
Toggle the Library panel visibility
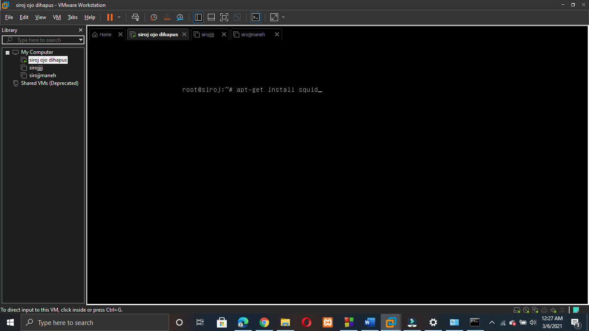pos(198,17)
